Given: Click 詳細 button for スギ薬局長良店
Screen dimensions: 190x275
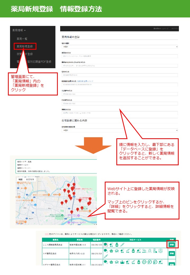Looking at the screenshot, I should point(172,253).
